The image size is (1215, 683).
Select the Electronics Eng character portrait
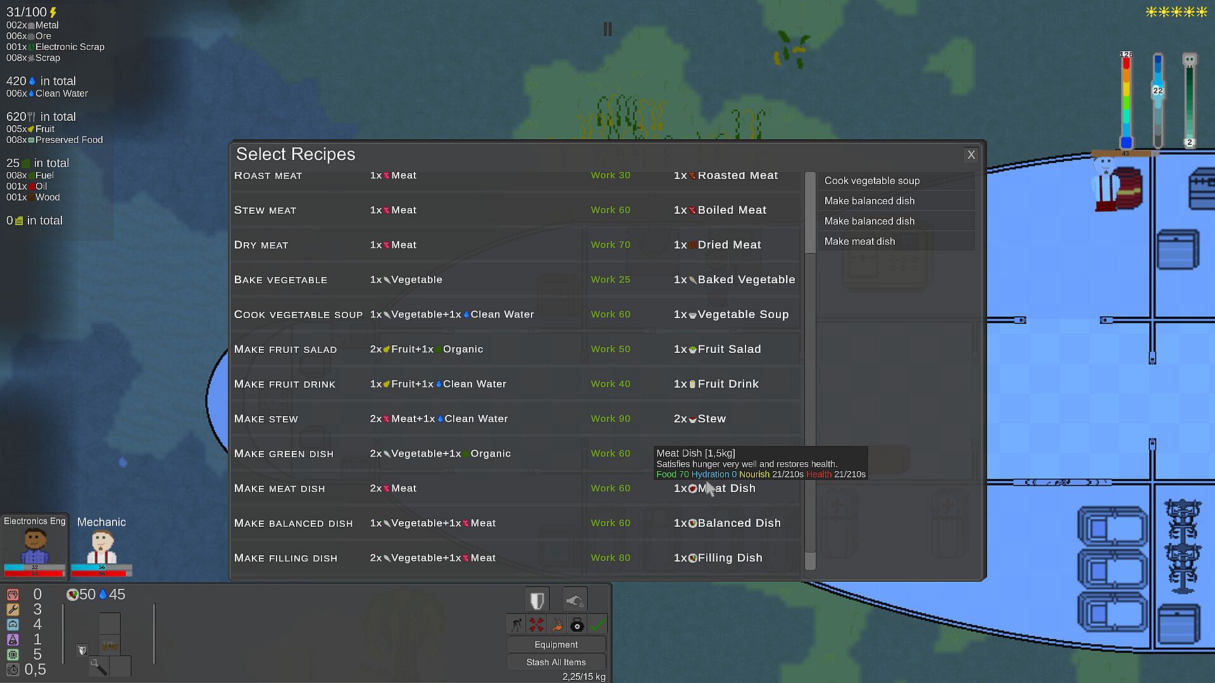34,546
